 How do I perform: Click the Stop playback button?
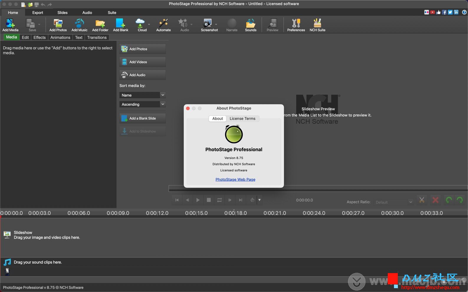209,200
